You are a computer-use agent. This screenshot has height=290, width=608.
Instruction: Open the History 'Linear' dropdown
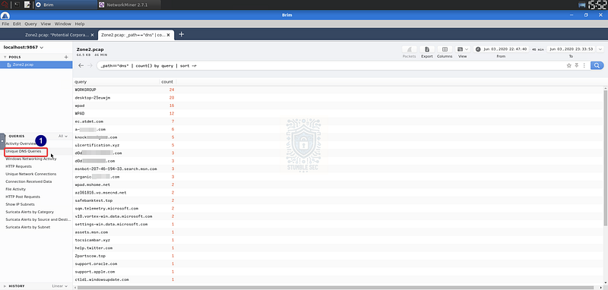[60, 286]
